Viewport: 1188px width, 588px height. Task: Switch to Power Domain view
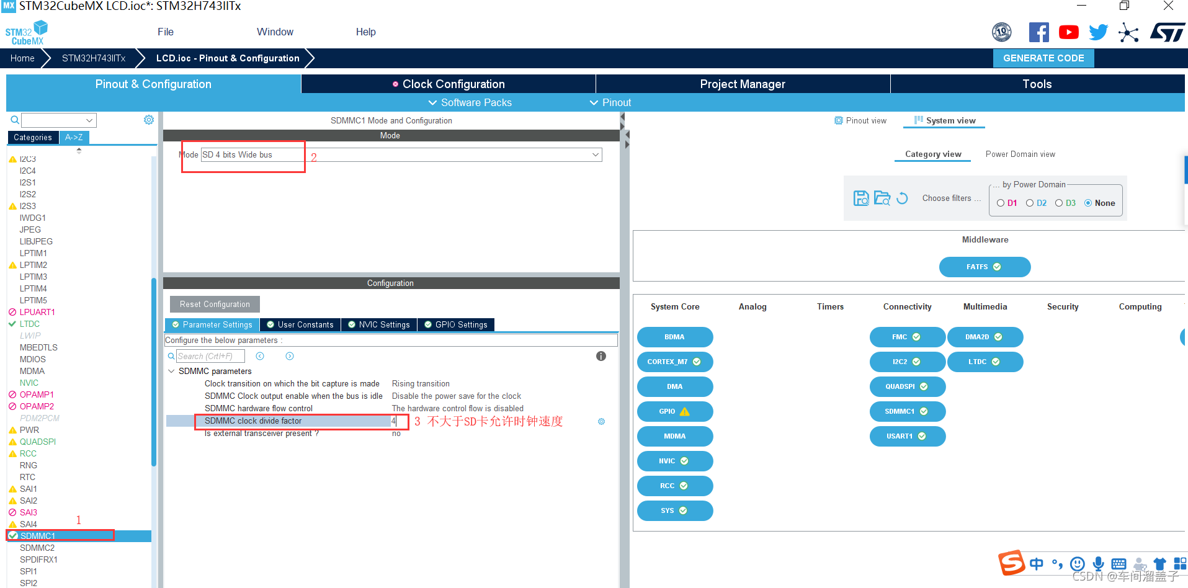tap(1020, 154)
